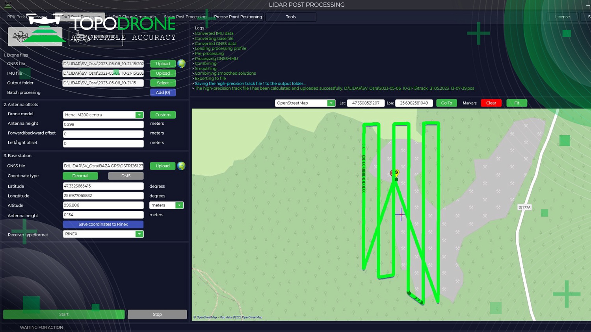Switch coordinate type to Decimal

(x=80, y=176)
